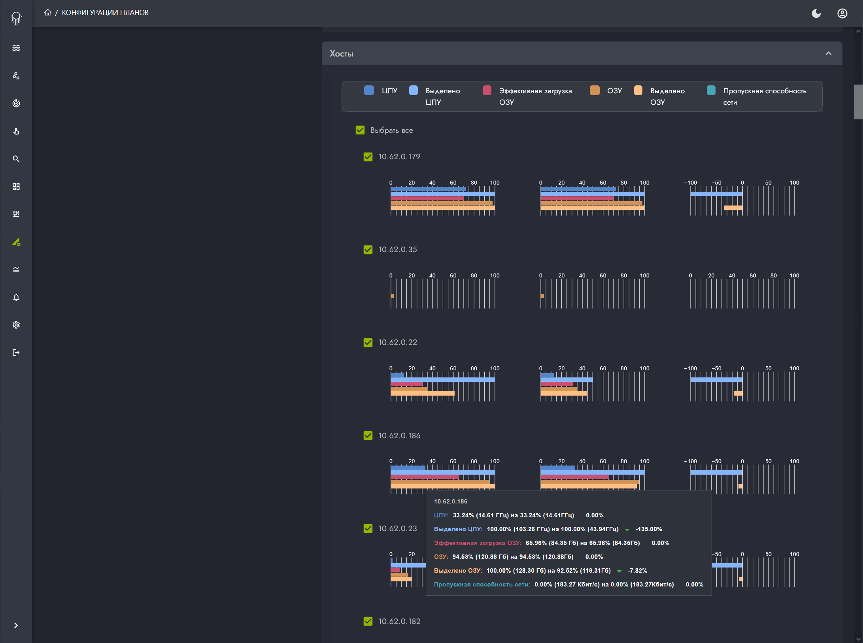The height and width of the screenshot is (643, 863).
Task: Click network difference chart of host 10.62.0.179
Action: pos(742,198)
